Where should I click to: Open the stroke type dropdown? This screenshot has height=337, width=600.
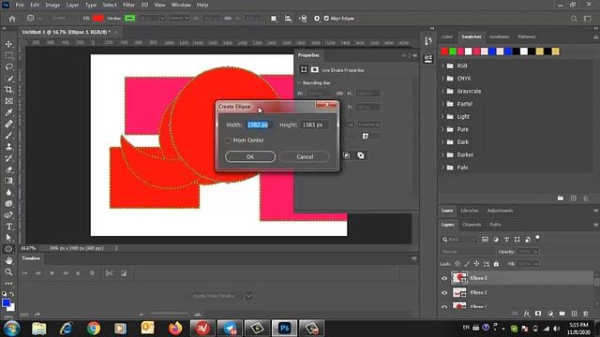point(179,19)
